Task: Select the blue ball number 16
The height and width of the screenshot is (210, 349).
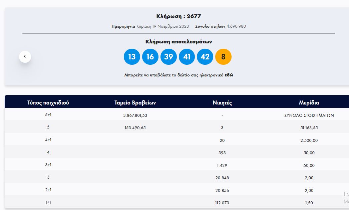Action: coord(150,57)
